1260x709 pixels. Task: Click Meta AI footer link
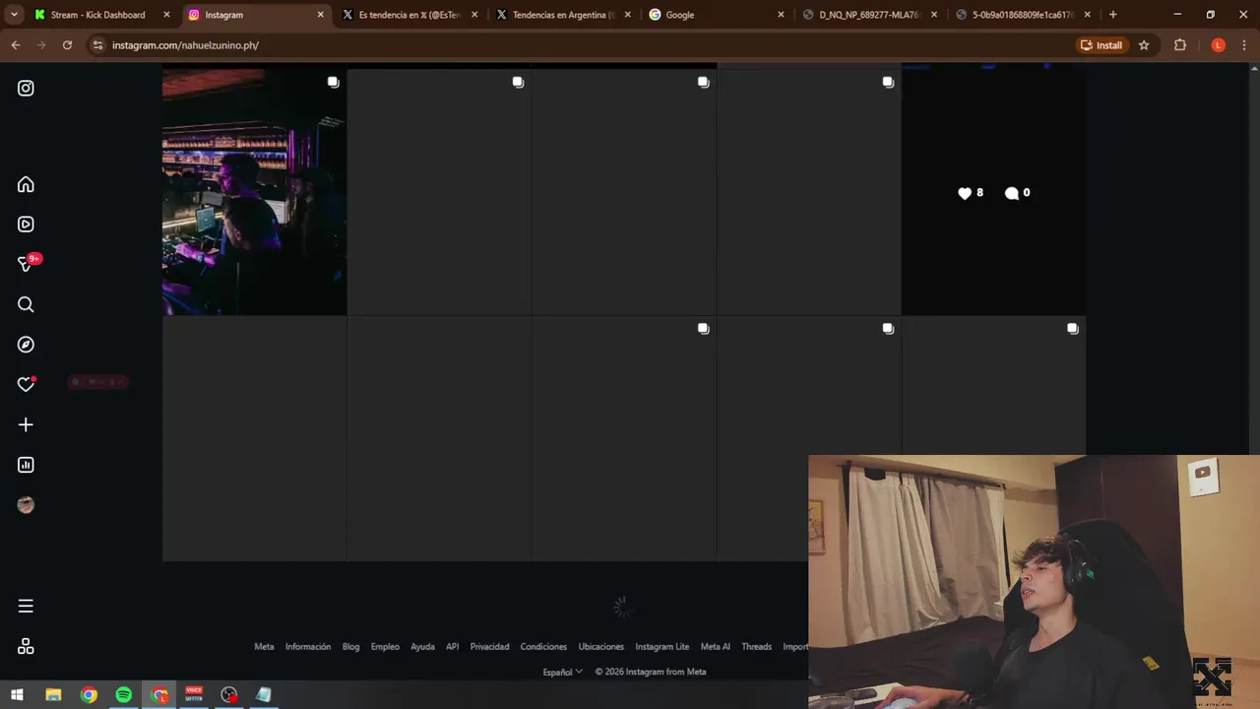click(716, 647)
